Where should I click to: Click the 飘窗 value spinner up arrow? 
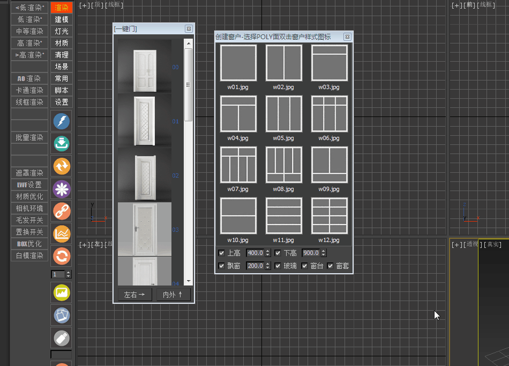(268, 263)
